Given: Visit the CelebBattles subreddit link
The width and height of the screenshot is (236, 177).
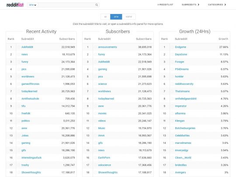Looking at the screenshot, I should coord(182,135).
